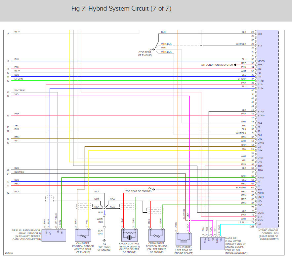
Task: Select the CAMSHAFT POSITION SENSOR caption
Action: click(83, 248)
